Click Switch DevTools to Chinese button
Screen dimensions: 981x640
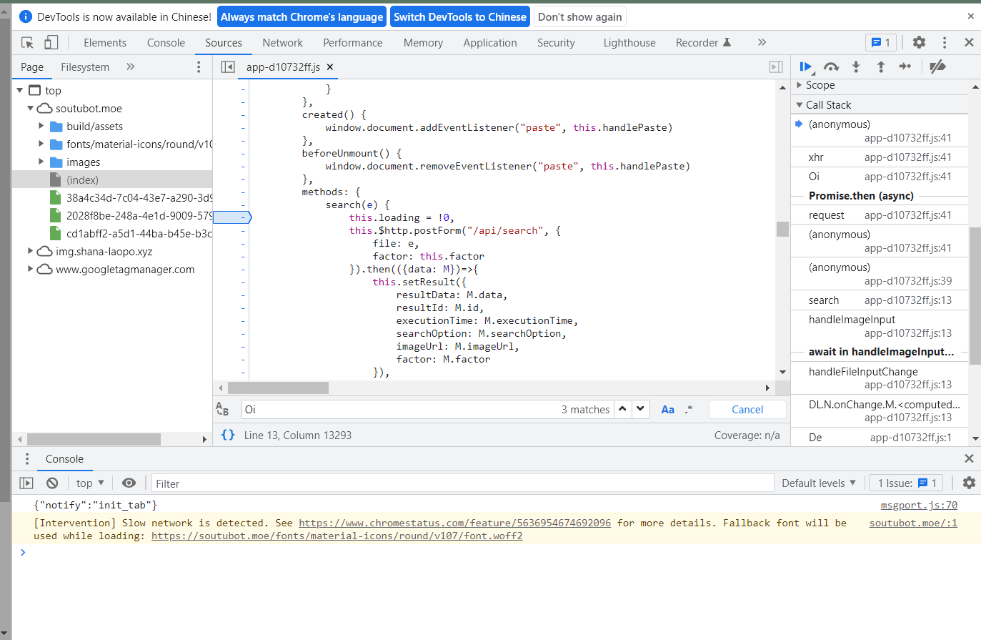460,17
